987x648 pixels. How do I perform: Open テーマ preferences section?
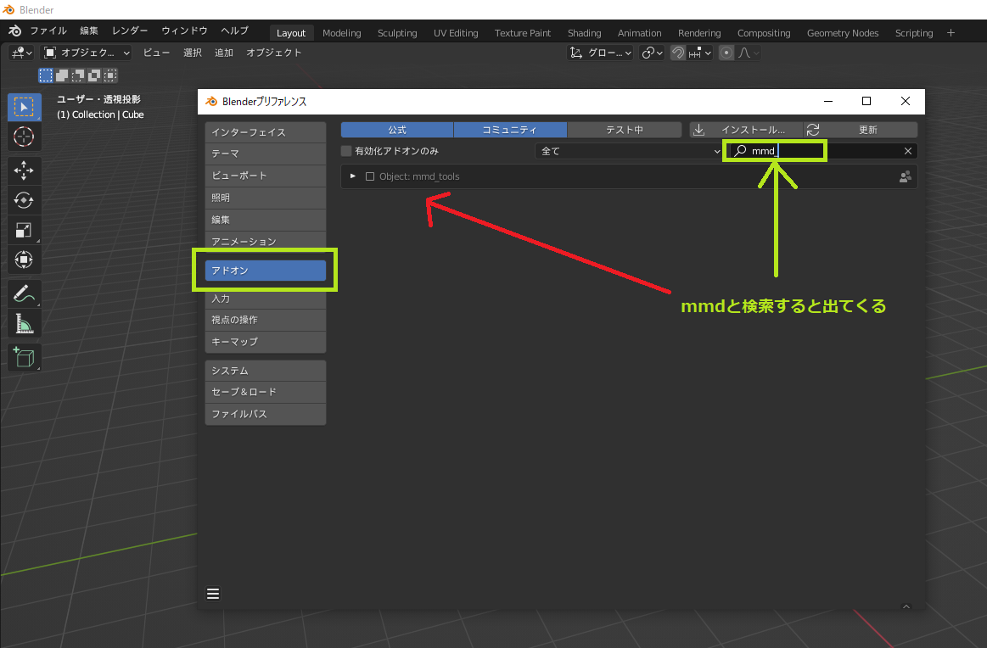[265, 154]
